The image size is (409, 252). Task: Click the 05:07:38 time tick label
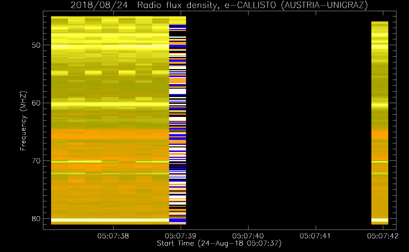pos(113,236)
